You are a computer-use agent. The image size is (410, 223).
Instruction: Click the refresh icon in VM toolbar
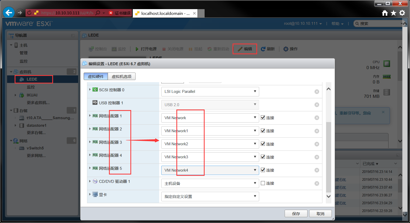263,49
